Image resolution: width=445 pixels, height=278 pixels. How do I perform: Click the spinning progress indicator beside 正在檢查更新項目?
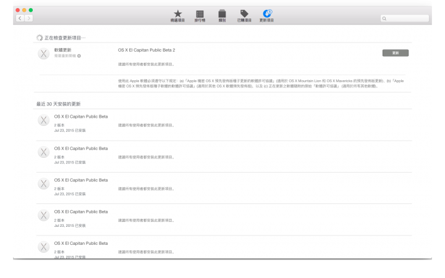tap(40, 38)
